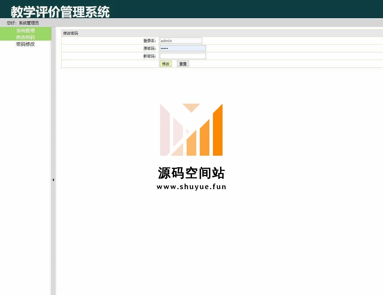Select 修改密码 in the green sidebar
The width and height of the screenshot is (383, 295).
26,37
